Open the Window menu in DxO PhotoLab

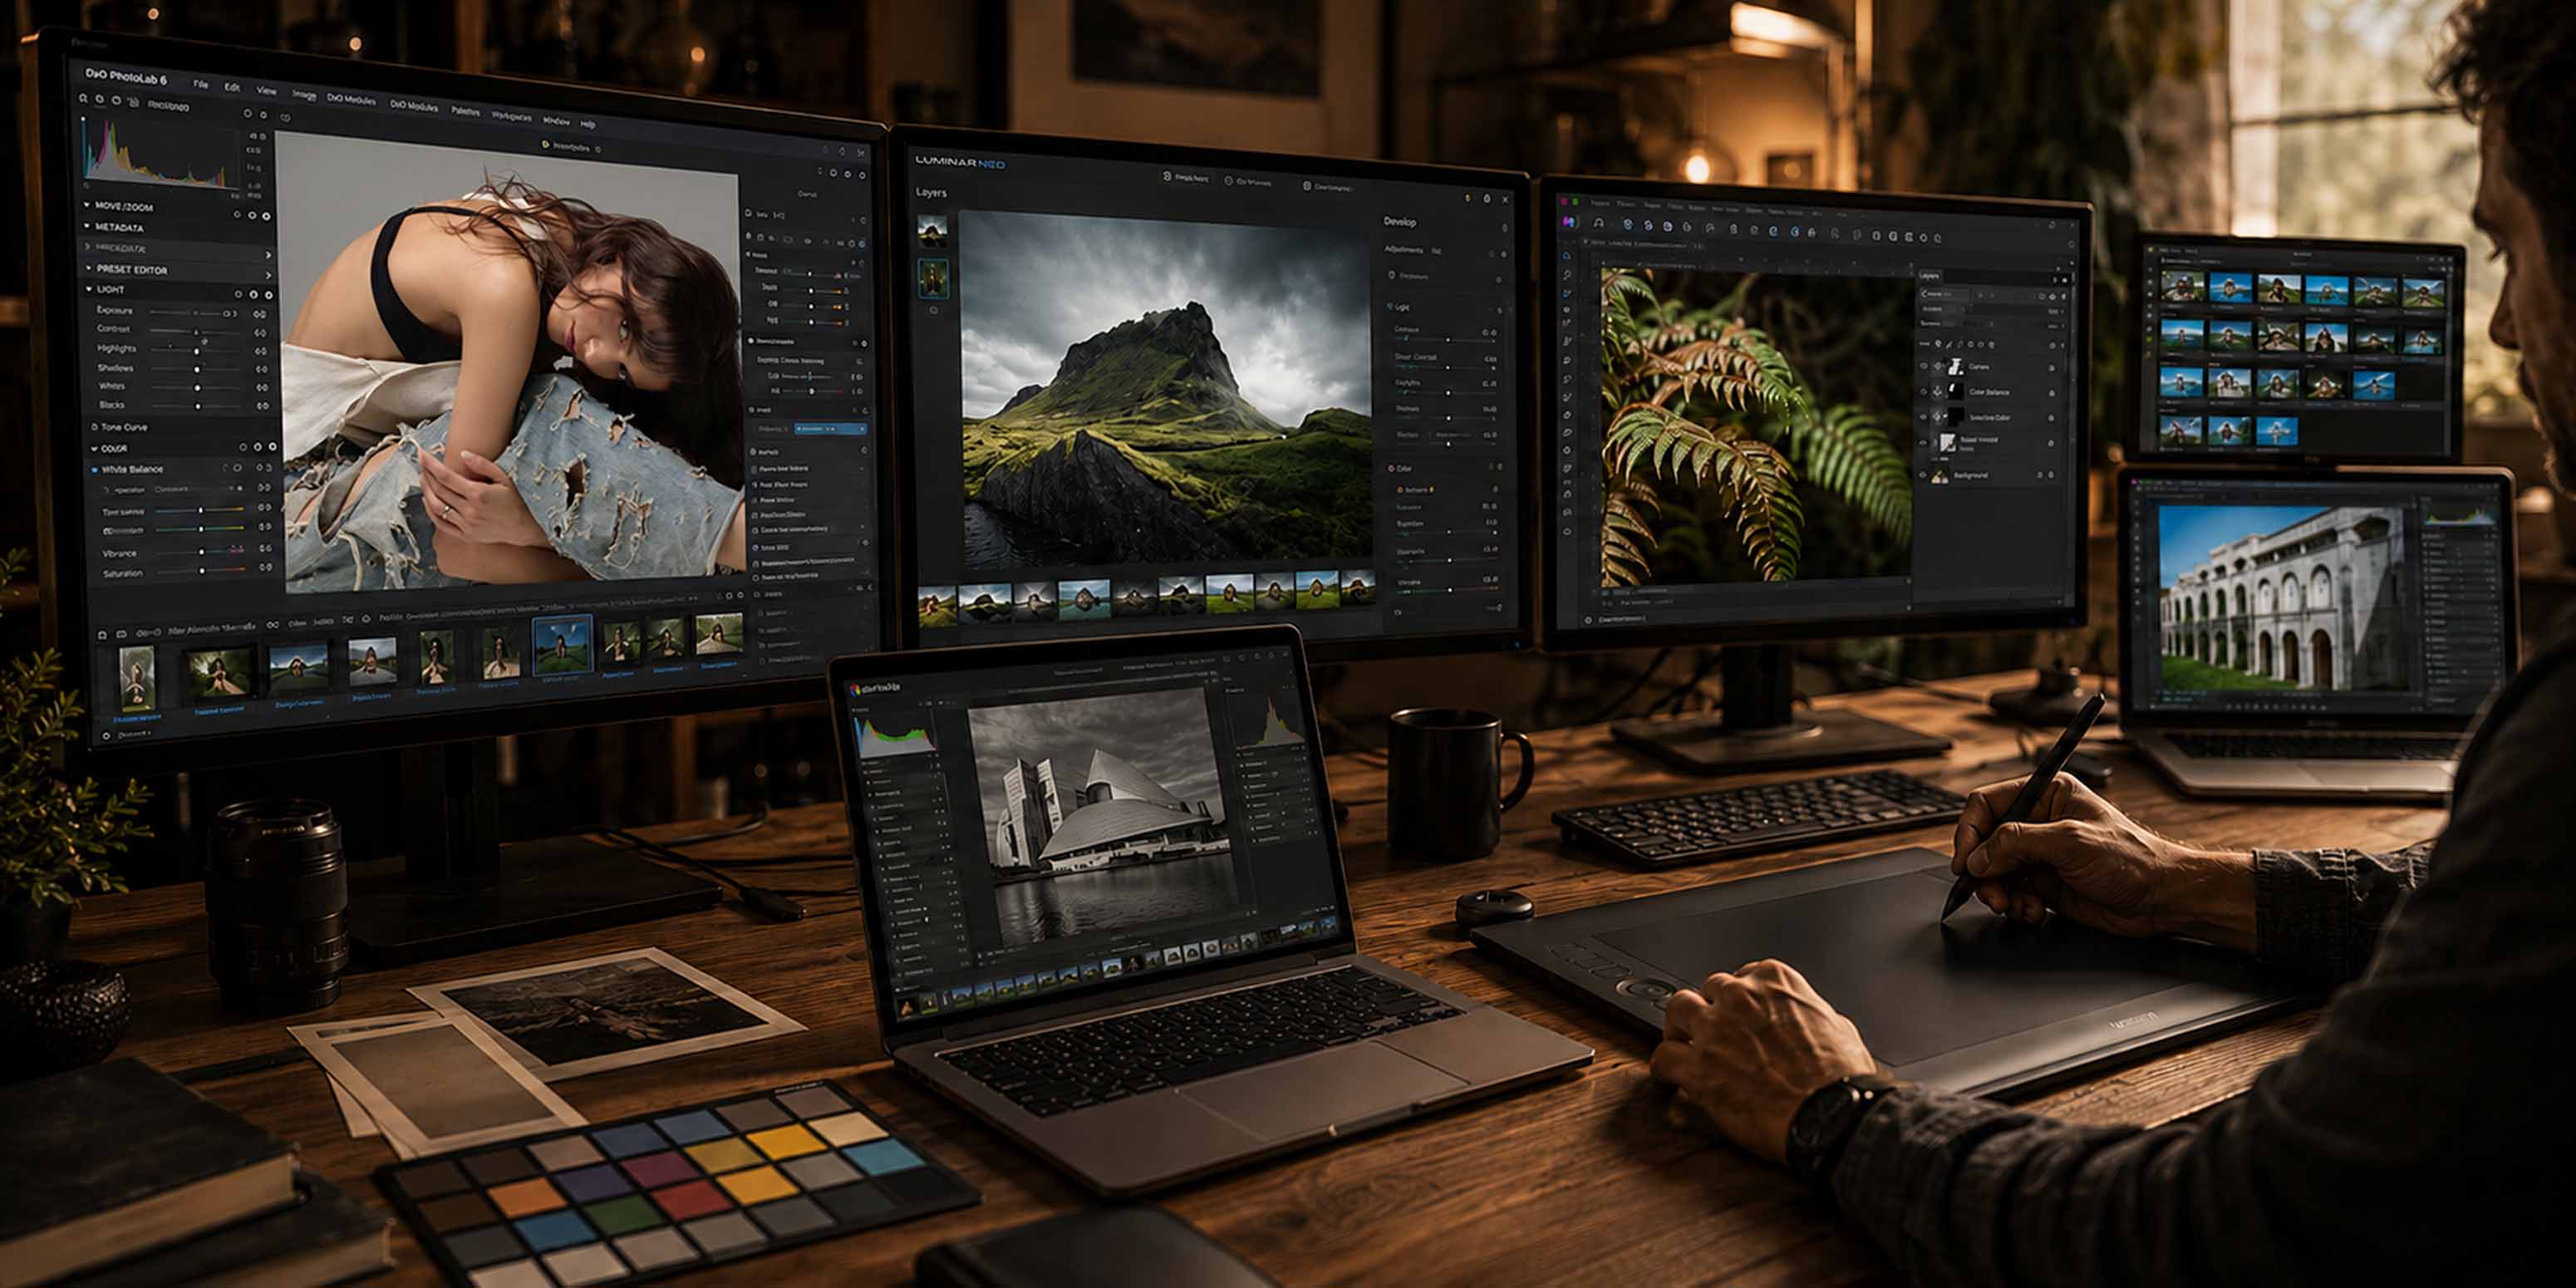[x=556, y=121]
